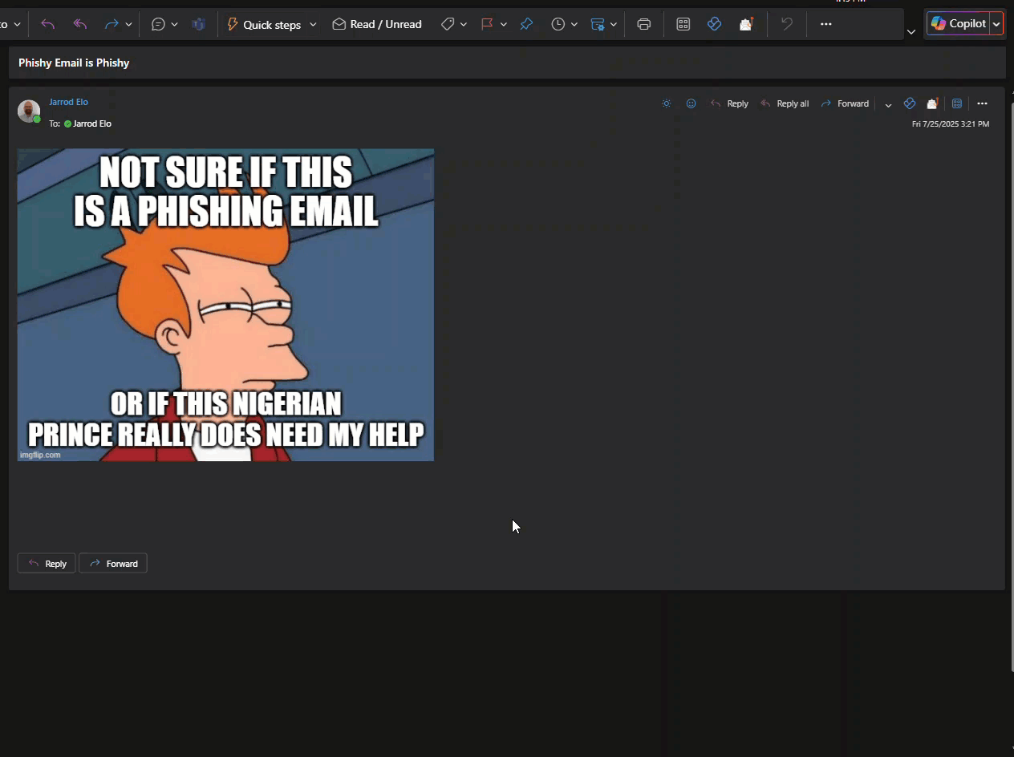Expand the chat bubble dropdown arrow
1014x757 pixels.
pyautogui.click(x=174, y=25)
